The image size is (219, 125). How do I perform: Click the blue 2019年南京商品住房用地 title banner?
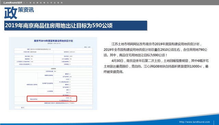[76, 26]
